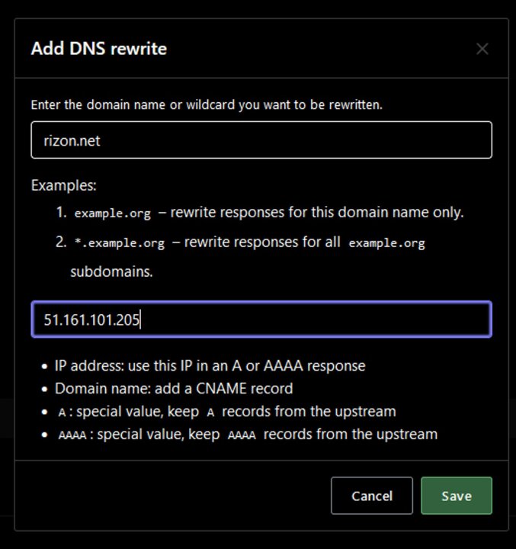Click the word subdomains. under examples
The height and width of the screenshot is (549, 516).
pos(112,271)
